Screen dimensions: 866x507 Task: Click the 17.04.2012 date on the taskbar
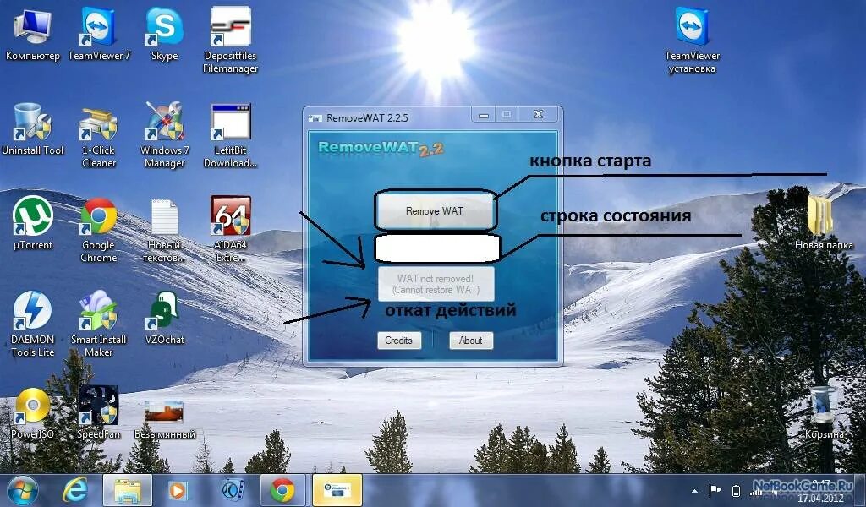click(820, 499)
